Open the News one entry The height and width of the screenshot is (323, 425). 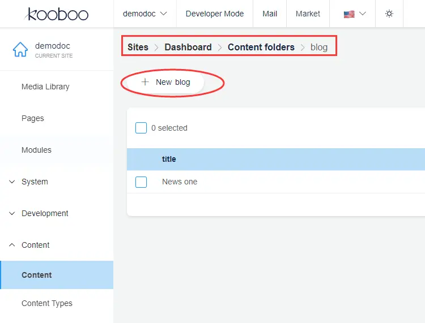[180, 182]
